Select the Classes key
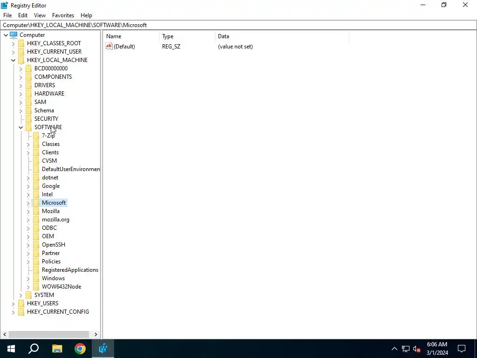This screenshot has width=477, height=358. (x=51, y=144)
